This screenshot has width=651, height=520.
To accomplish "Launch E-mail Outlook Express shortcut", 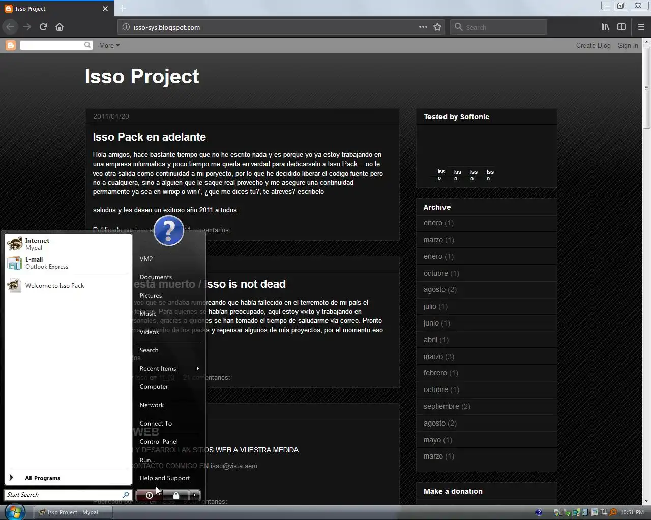I will tap(68, 263).
